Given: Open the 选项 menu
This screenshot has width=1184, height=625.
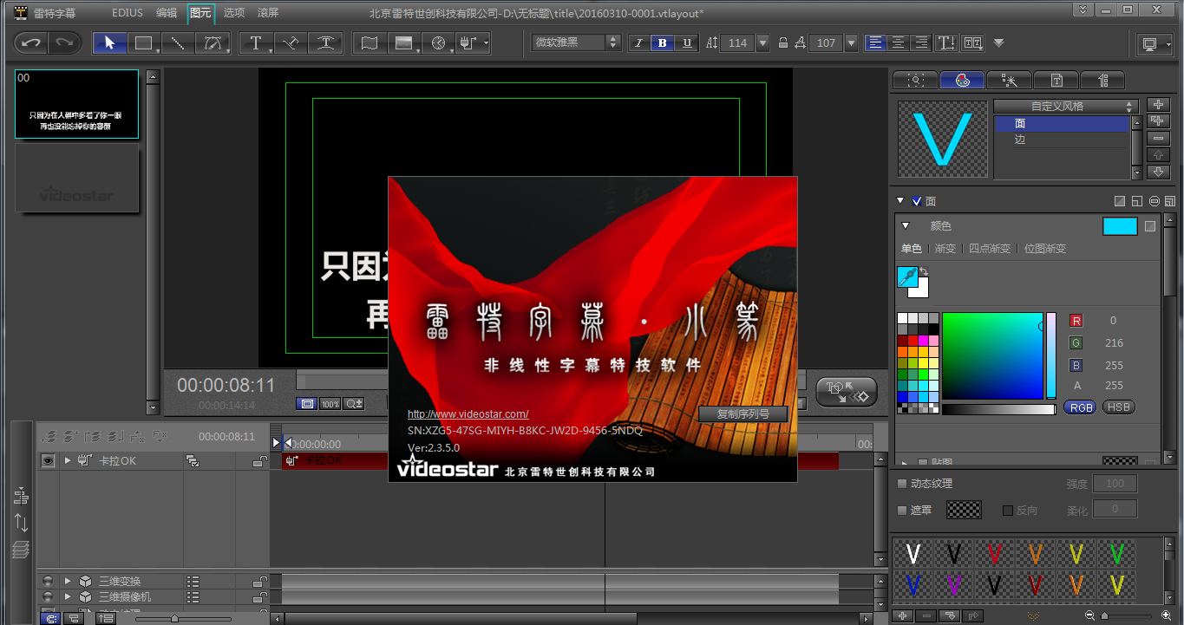Looking at the screenshot, I should (233, 12).
